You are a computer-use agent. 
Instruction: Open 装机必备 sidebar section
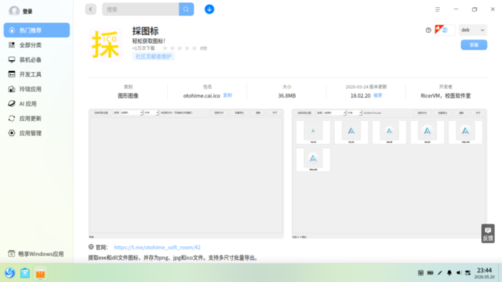click(x=37, y=59)
